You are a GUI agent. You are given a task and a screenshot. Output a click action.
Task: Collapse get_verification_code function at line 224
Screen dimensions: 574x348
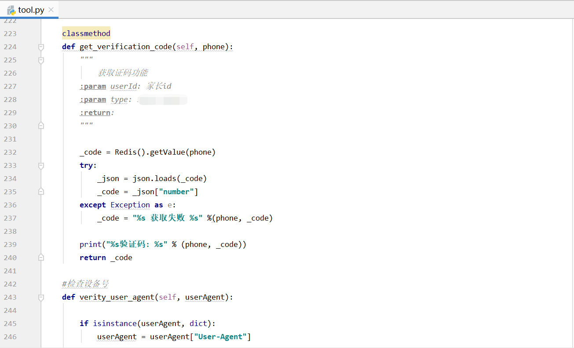point(41,47)
